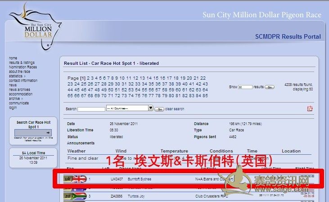
Task: Click the SCMDPR Results Portal heading
Action: [288, 36]
